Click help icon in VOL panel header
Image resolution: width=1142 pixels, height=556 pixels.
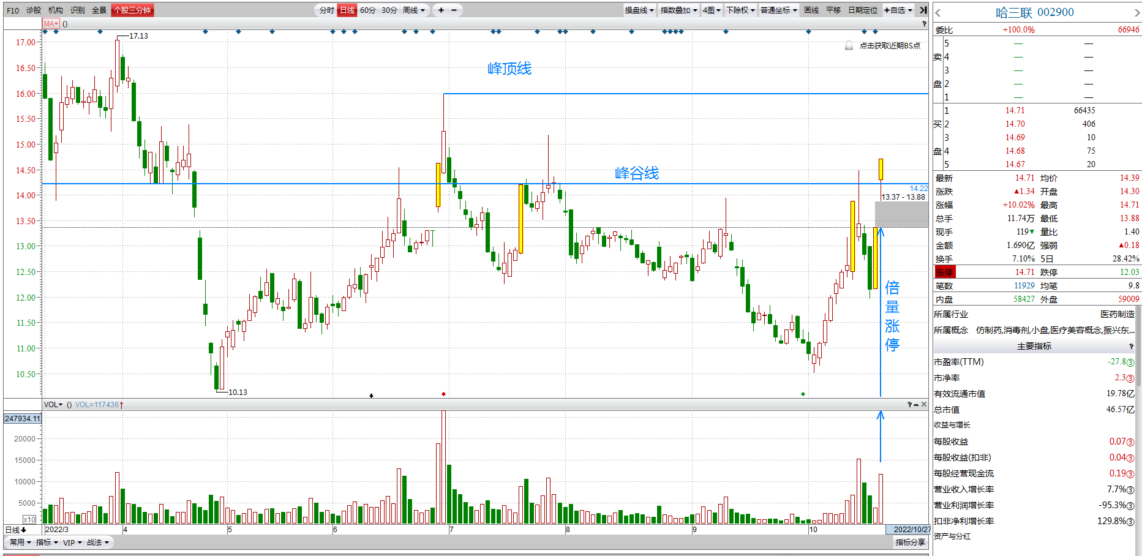[x=909, y=405]
